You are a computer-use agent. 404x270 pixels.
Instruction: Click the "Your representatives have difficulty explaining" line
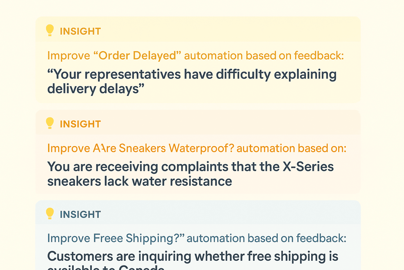coord(192,75)
